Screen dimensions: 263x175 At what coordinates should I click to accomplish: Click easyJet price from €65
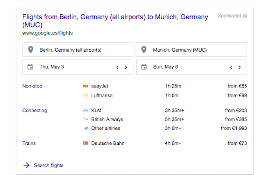point(237,86)
